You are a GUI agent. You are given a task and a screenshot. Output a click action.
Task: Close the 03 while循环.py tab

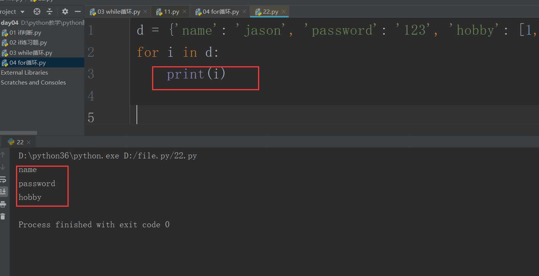coord(145,12)
